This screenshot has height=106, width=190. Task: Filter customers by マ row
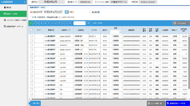[x=56, y=23]
